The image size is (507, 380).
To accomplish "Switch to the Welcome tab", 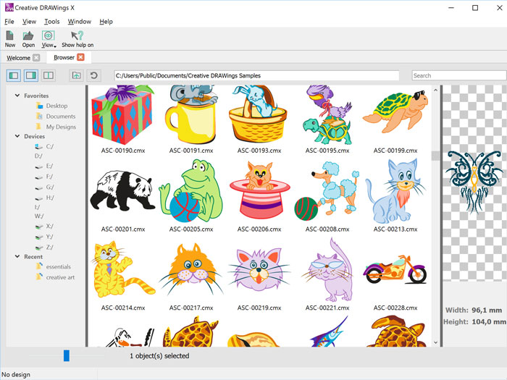I will pyautogui.click(x=18, y=57).
